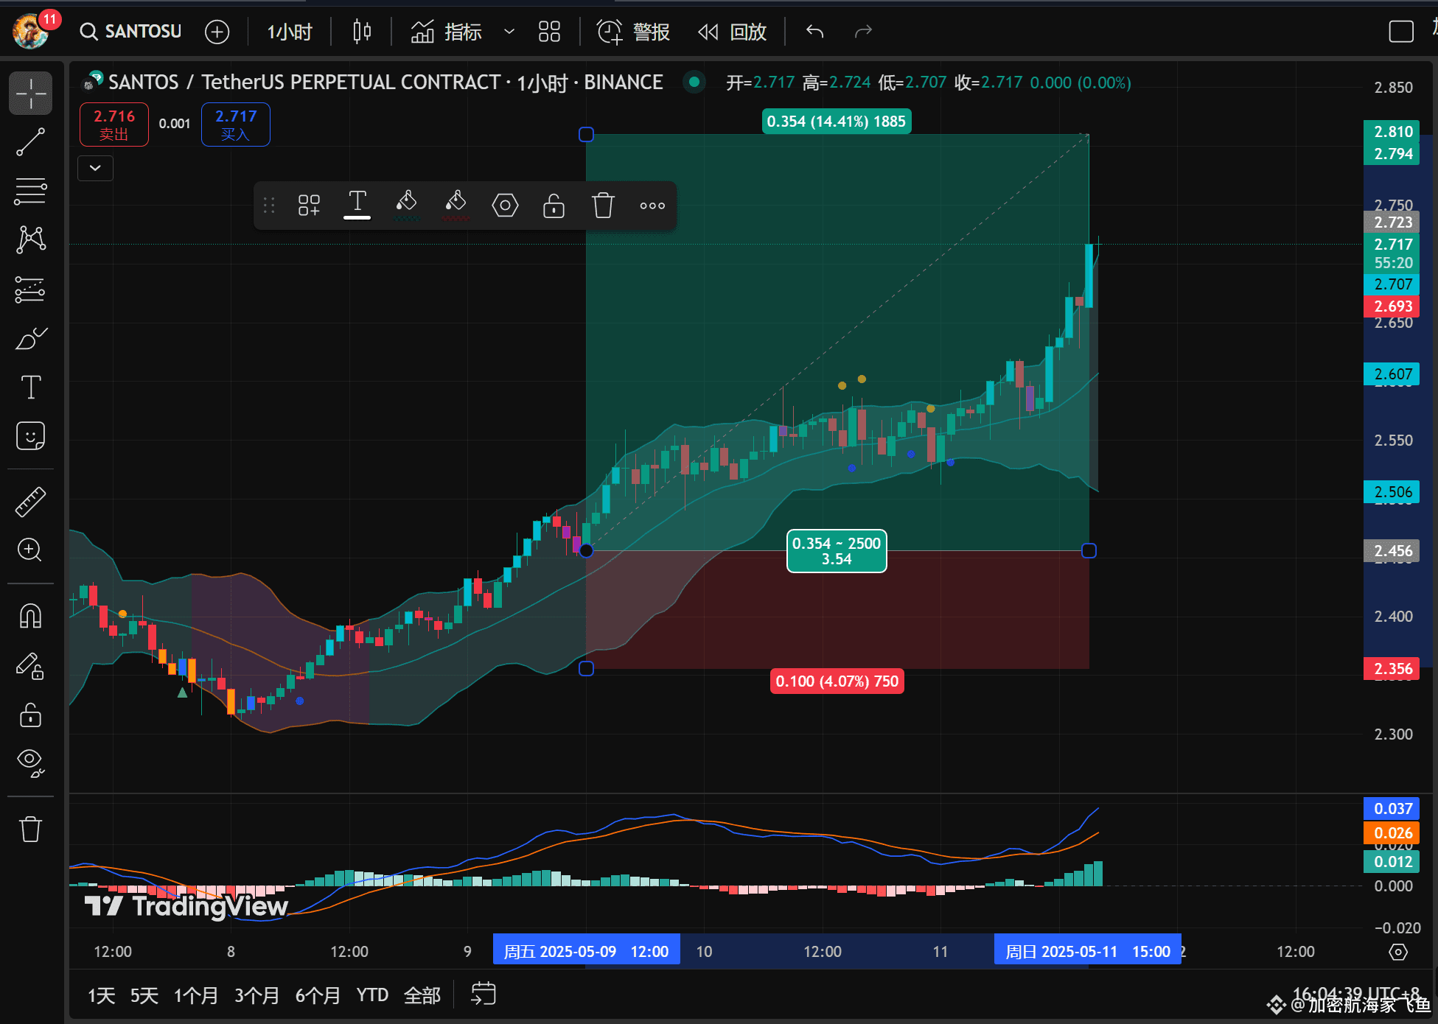Click the TradingView logo
Screen dimensions: 1438x1024
[x=186, y=906]
